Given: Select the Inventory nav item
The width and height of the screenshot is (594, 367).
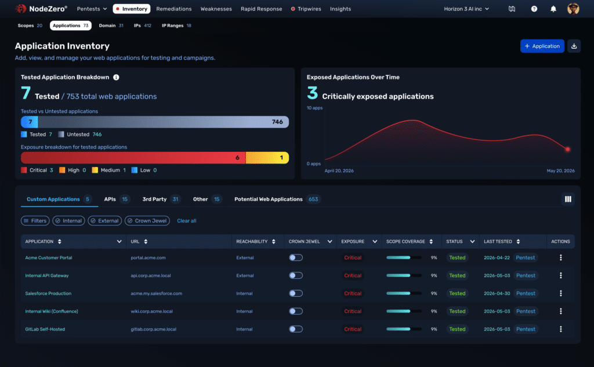Looking at the screenshot, I should coord(132,9).
